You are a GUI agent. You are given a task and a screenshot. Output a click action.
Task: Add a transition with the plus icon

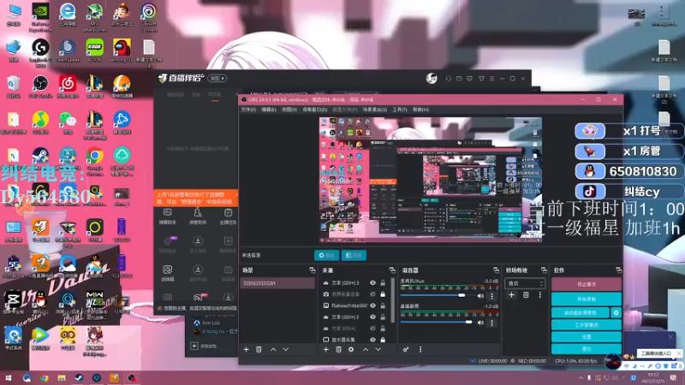pyautogui.click(x=511, y=295)
